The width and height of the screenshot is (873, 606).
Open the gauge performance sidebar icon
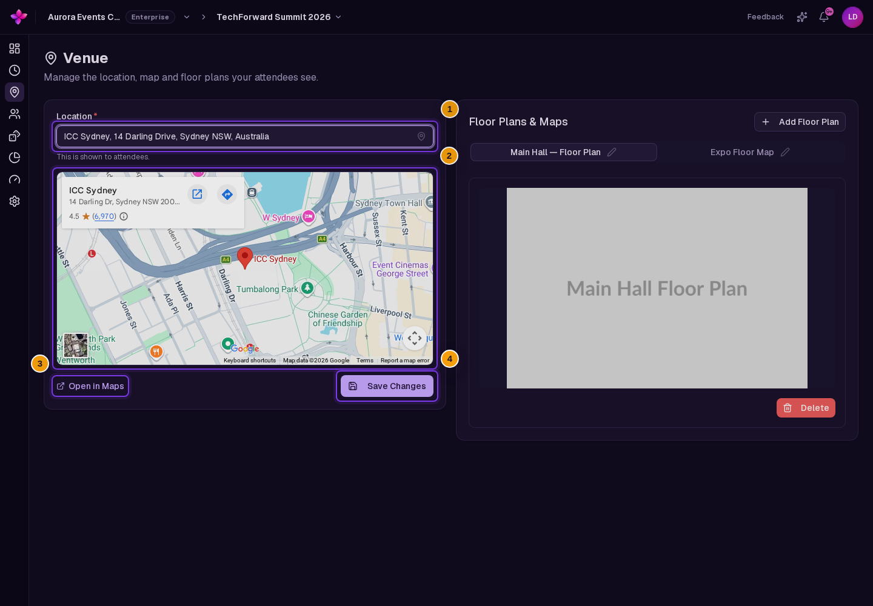tap(15, 179)
